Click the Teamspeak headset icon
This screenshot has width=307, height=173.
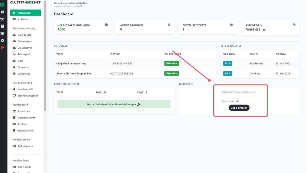click(x=14, y=54)
